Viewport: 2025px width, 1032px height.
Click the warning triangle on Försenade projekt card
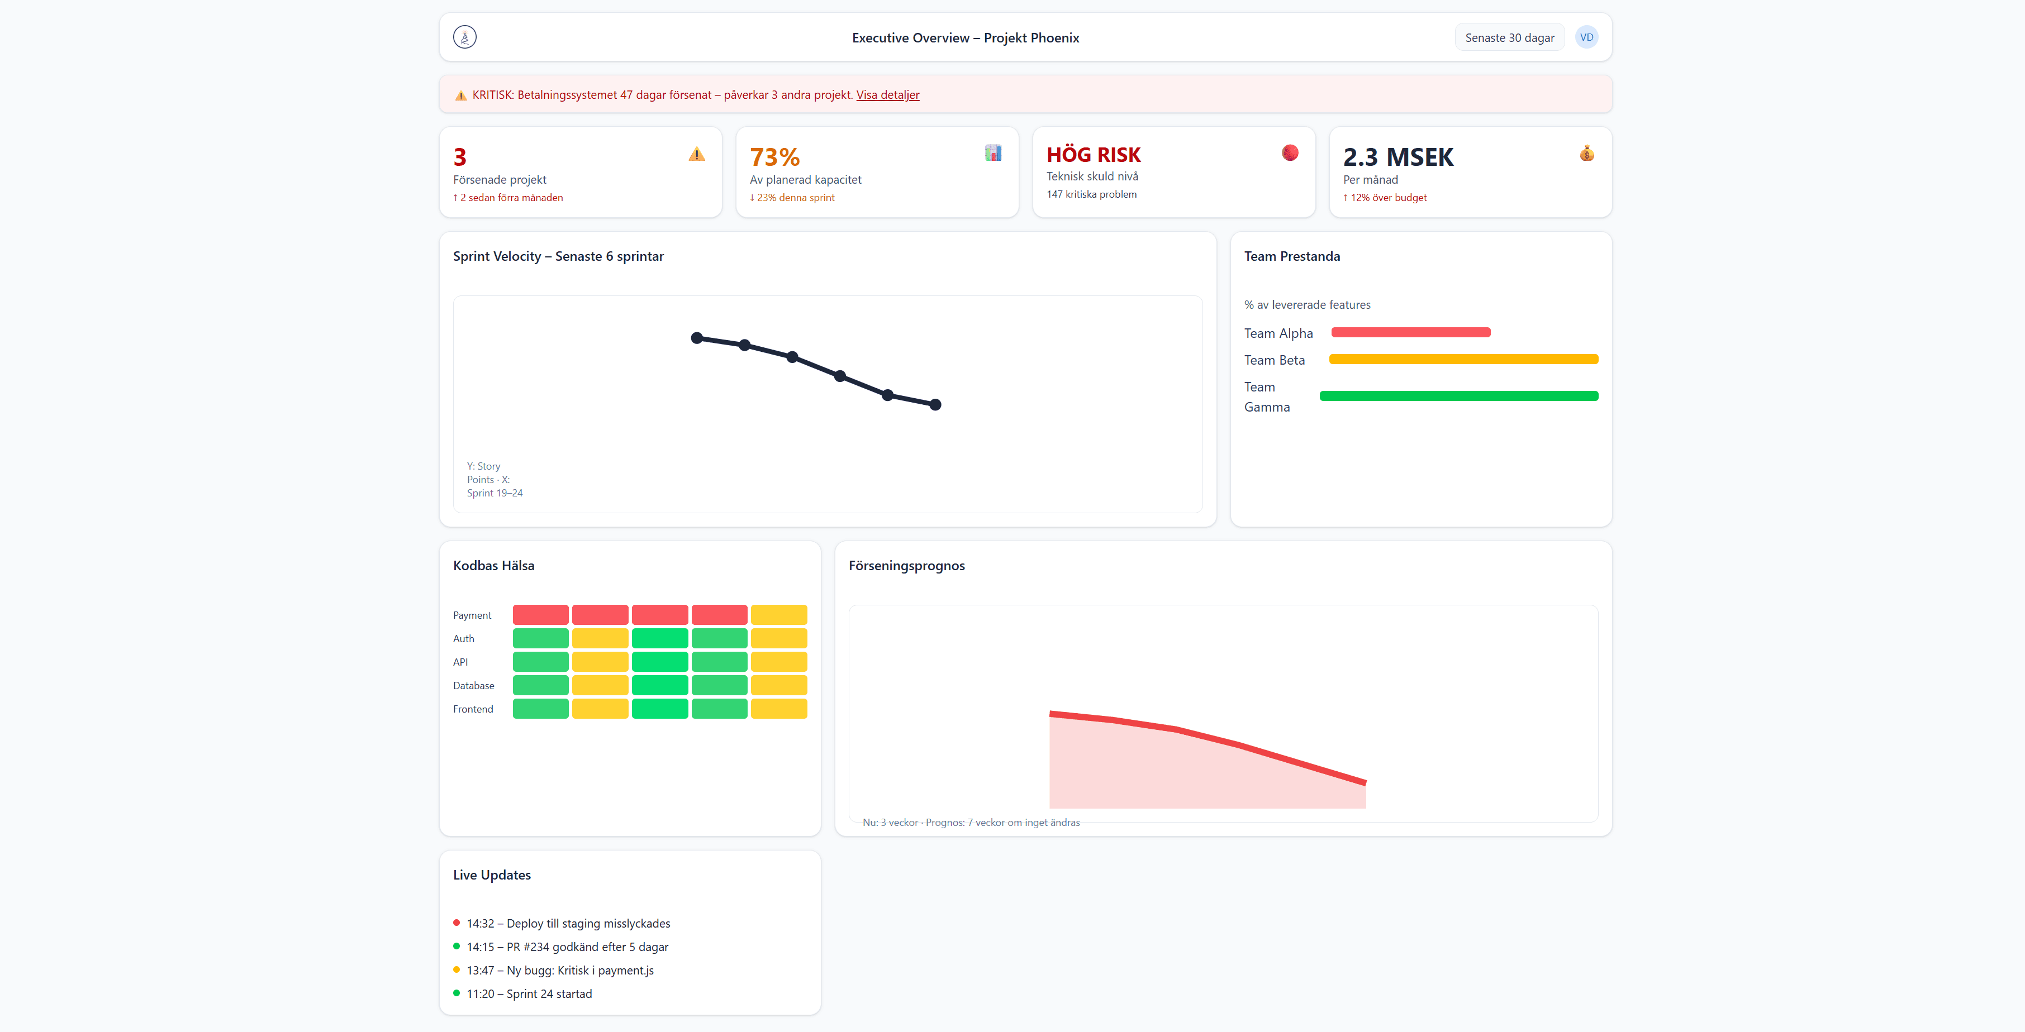tap(696, 155)
